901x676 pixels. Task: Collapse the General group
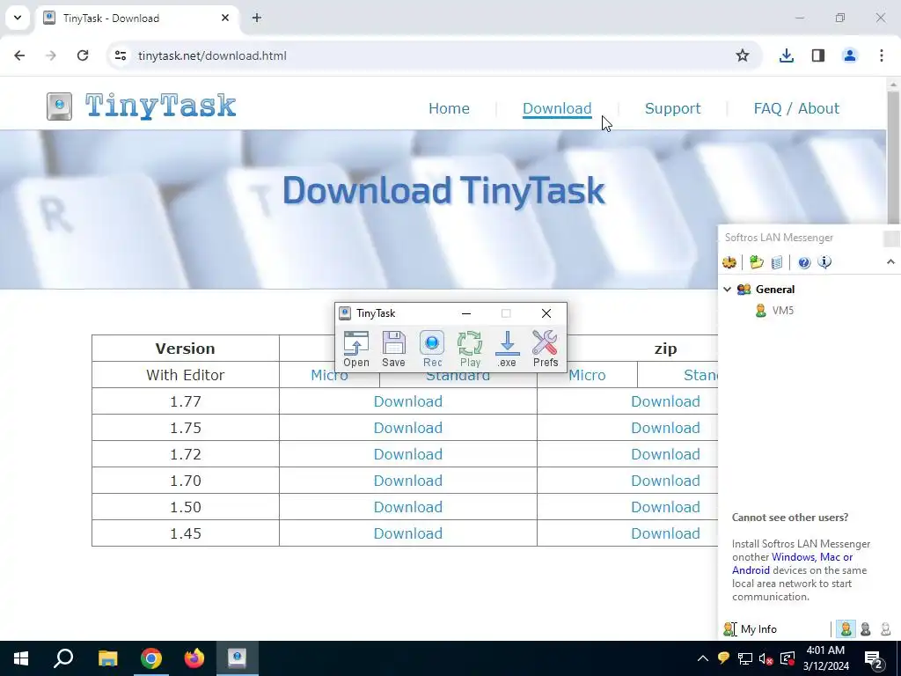728,289
